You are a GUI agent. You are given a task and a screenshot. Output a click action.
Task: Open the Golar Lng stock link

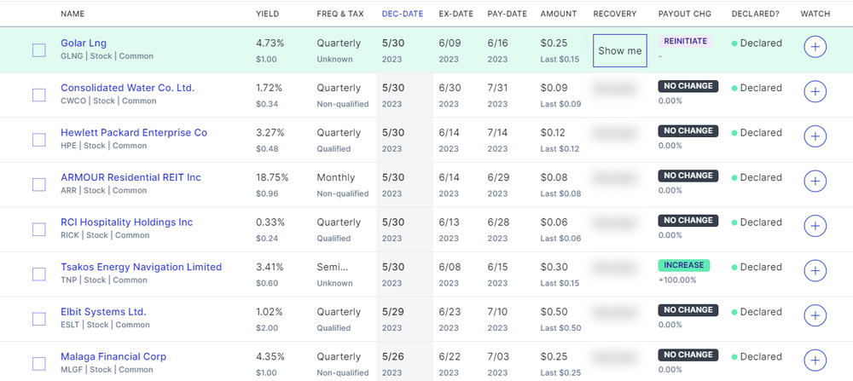coord(84,43)
